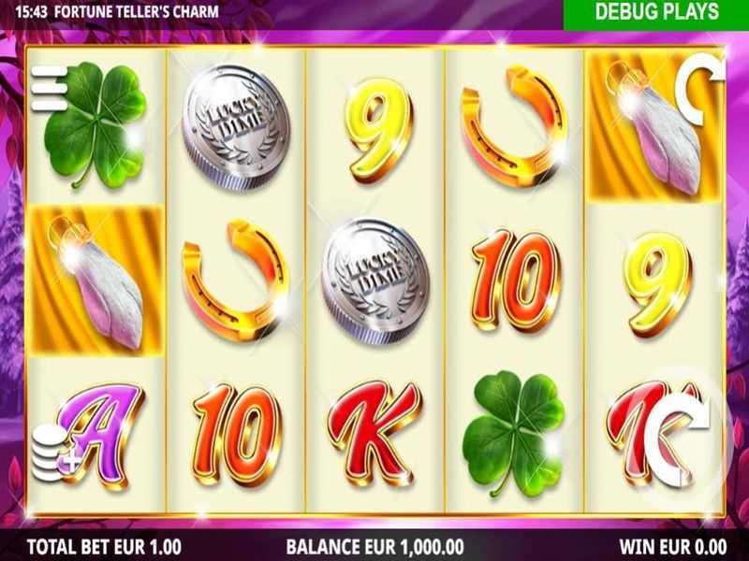Click the small autoplay arrow icon
The image size is (749, 561).
coord(699,88)
